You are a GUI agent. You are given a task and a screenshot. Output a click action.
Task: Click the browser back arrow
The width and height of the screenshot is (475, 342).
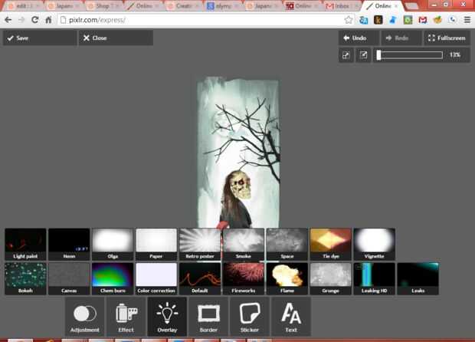pos(8,20)
